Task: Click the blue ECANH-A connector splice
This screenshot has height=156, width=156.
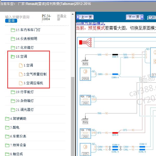Action: [115, 147]
